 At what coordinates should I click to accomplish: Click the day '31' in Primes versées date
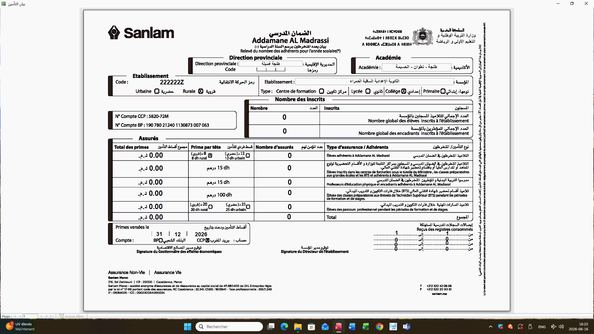pyautogui.click(x=159, y=234)
